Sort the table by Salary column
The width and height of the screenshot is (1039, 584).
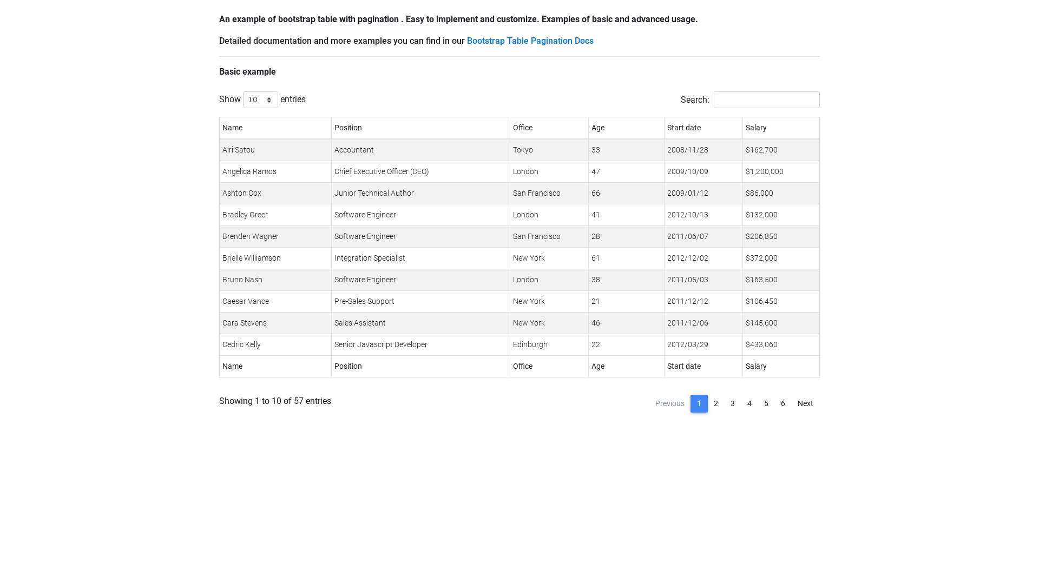tap(756, 128)
